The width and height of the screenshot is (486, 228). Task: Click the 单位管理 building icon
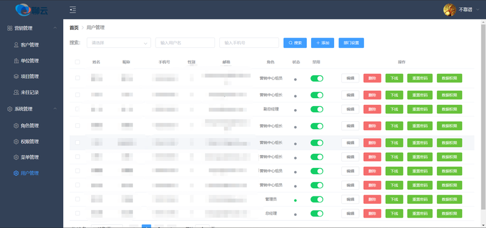point(16,61)
